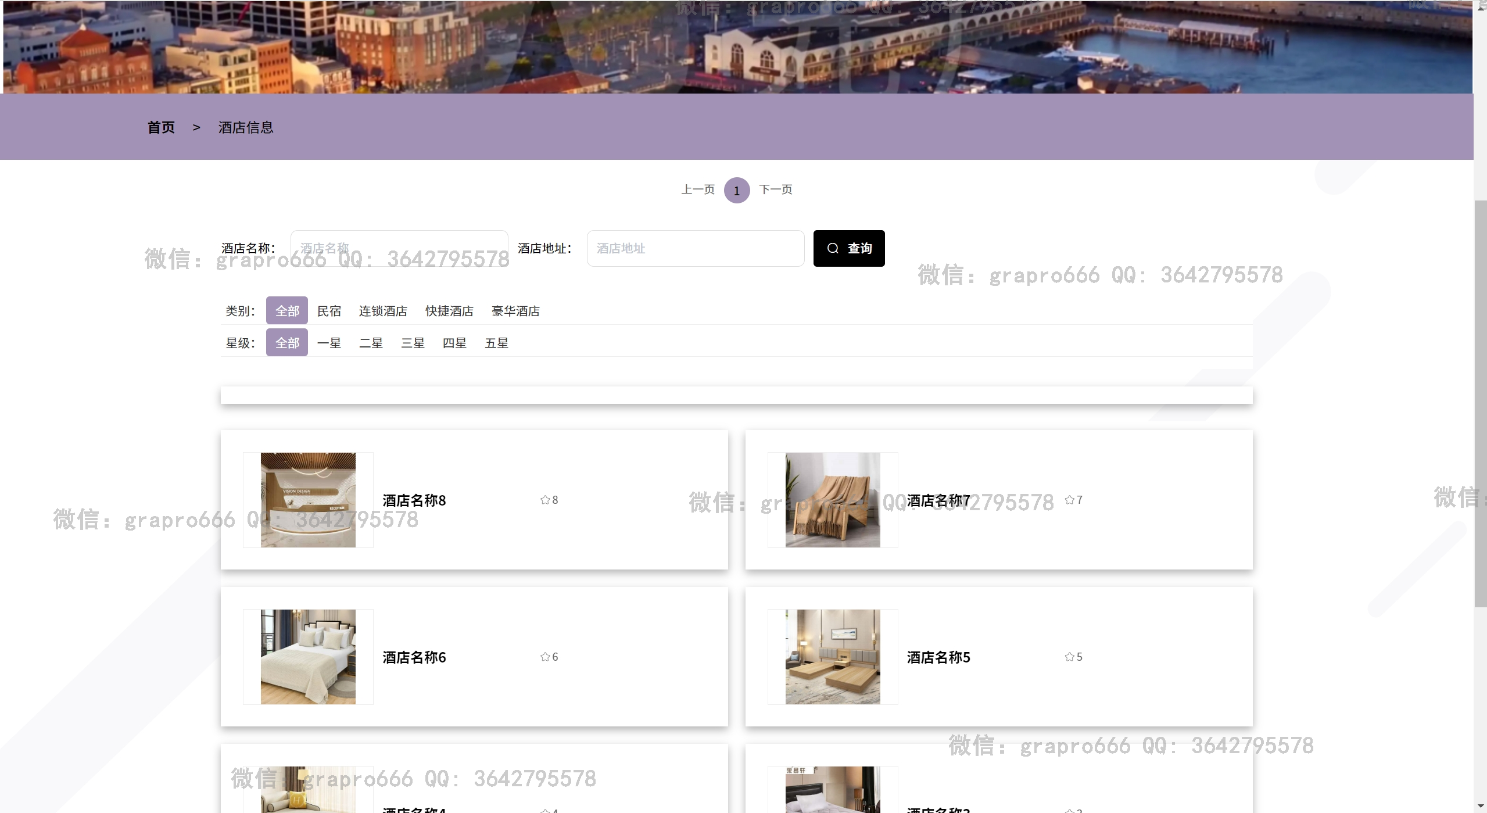Open 酒店名称5 bedroom thumbnail
This screenshot has width=1487, height=813.
(833, 657)
